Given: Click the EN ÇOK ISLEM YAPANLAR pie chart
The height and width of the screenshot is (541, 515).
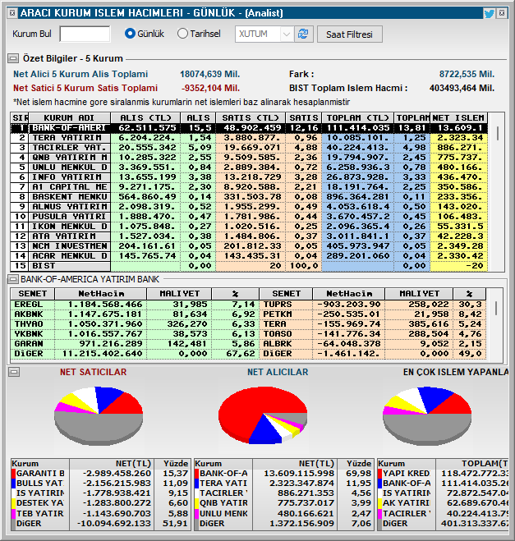Looking at the screenshot, I should (427, 415).
